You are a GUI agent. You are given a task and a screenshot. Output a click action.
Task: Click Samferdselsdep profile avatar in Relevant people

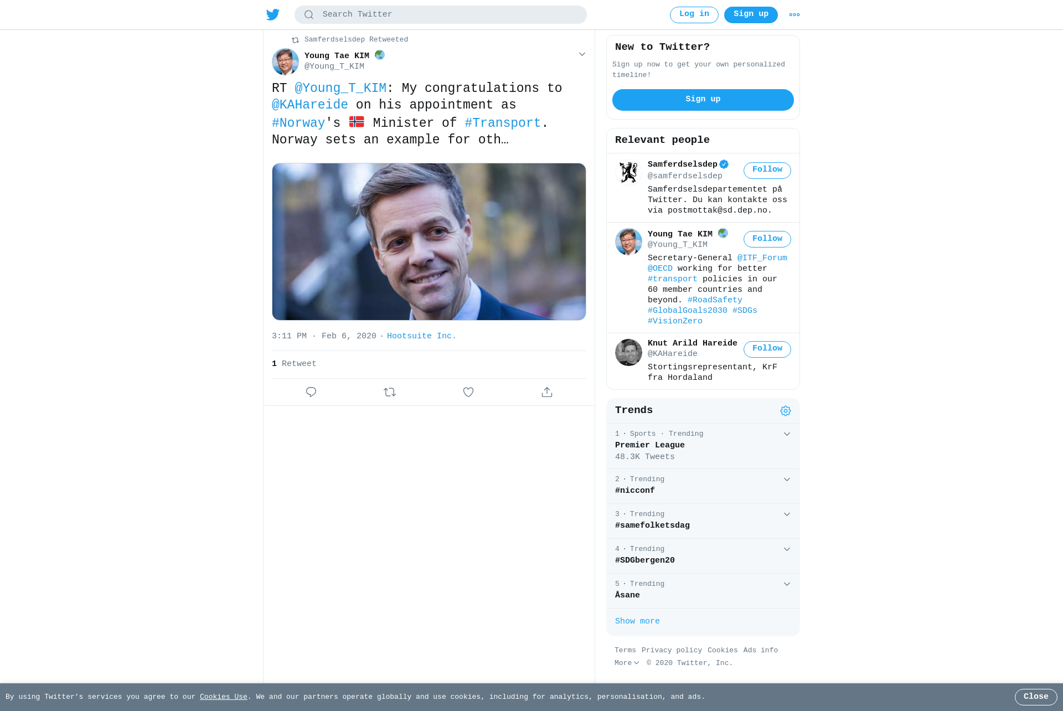click(x=628, y=172)
